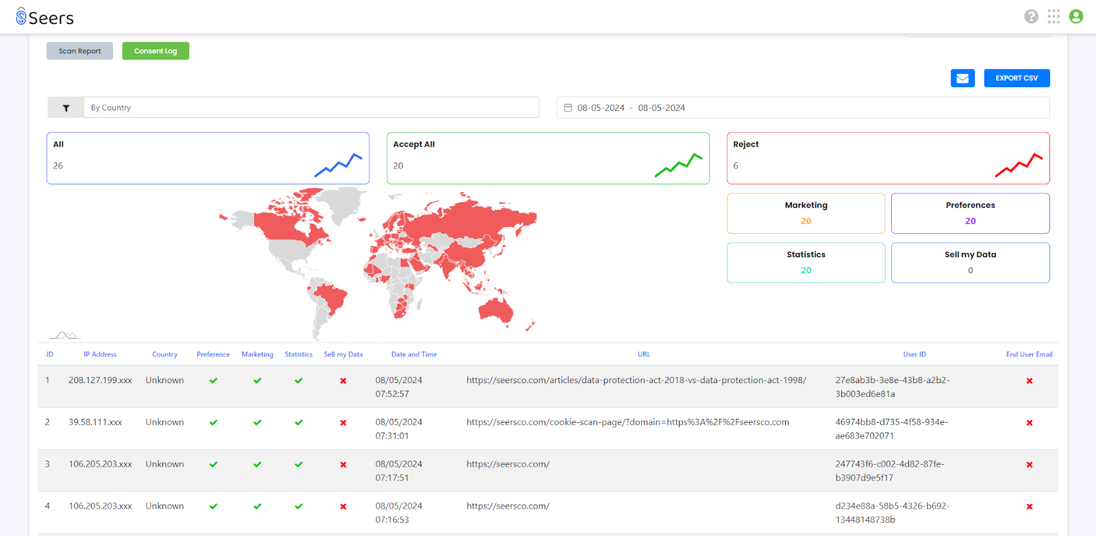Screen dimensions: 1096x536
Task: Open the user profile avatar icon
Action: (x=1076, y=16)
